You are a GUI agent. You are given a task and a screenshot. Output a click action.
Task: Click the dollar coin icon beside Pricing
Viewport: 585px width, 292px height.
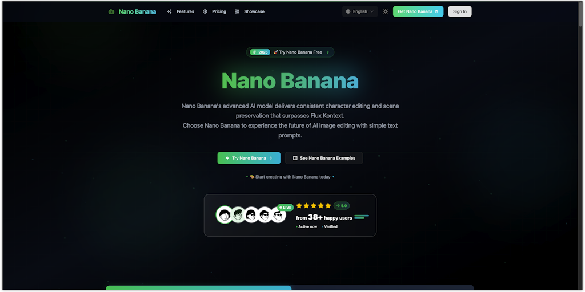(205, 11)
